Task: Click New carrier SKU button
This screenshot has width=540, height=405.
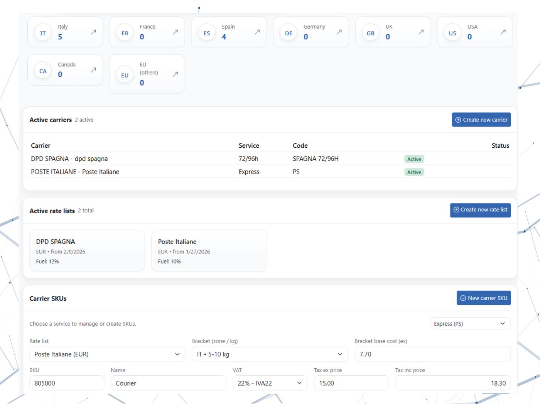Action: click(x=484, y=298)
